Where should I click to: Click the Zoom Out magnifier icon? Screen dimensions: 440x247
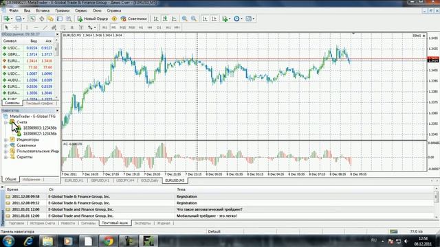pos(194,19)
